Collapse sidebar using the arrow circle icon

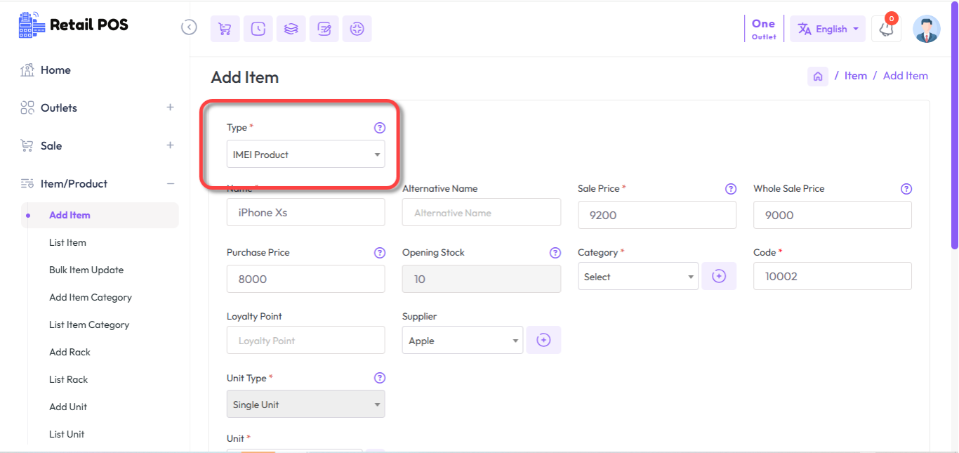(x=189, y=27)
